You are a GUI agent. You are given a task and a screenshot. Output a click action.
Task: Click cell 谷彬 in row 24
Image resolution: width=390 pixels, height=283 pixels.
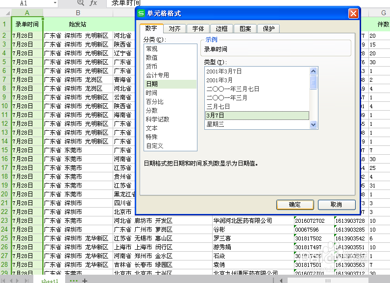[x=253, y=230]
